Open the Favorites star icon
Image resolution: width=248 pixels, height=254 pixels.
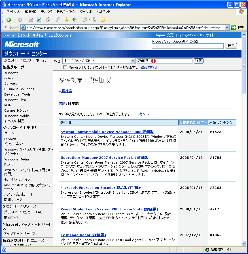(x=66, y=20)
